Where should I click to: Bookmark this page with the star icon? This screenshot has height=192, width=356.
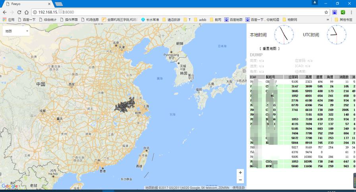click(326, 12)
